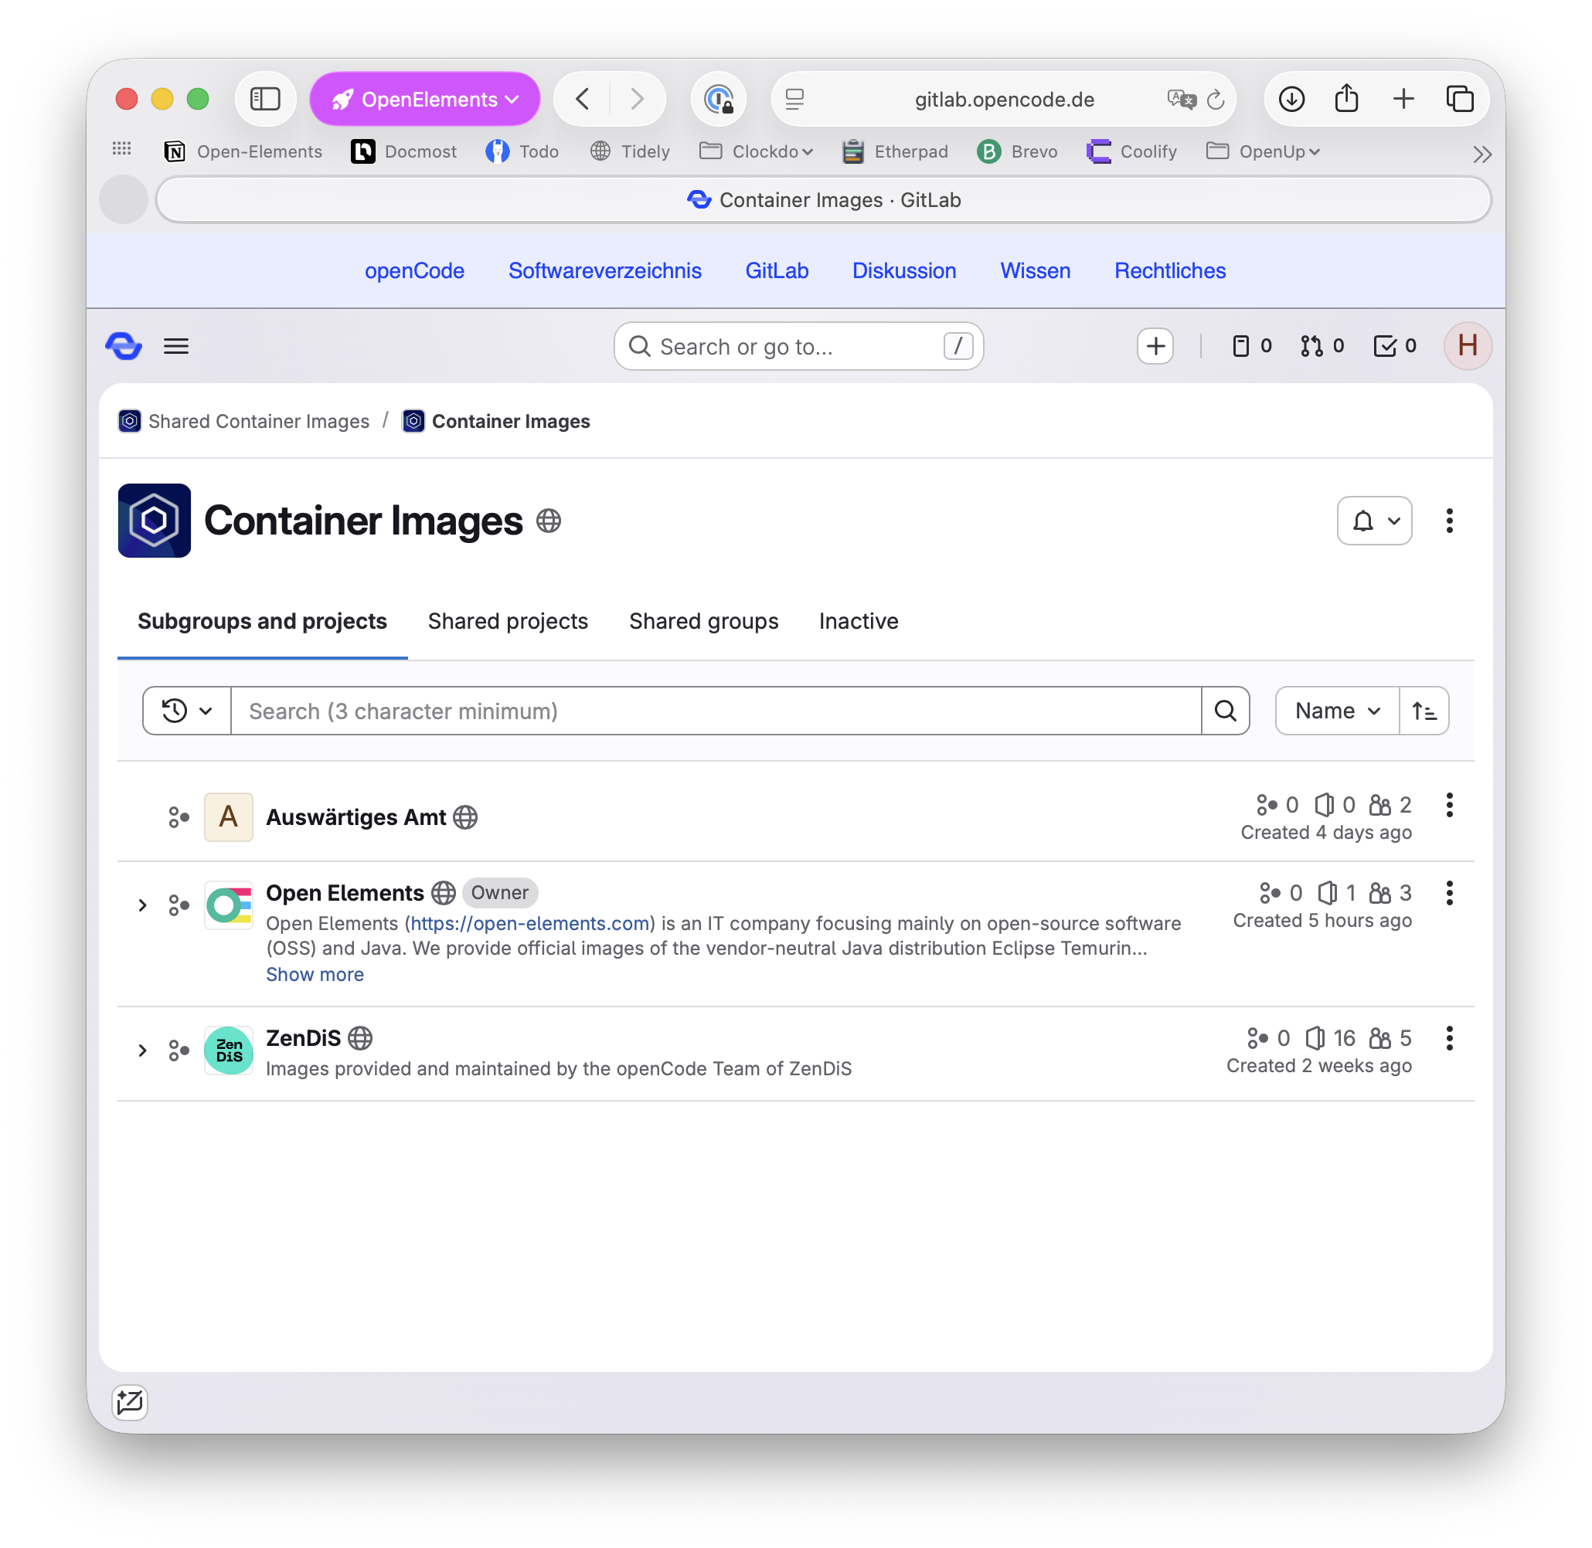Open the Container Images actions ellipsis menu
The width and height of the screenshot is (1592, 1548).
[x=1449, y=521]
